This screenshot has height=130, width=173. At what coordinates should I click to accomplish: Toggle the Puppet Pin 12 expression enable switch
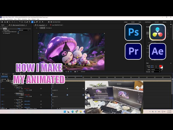point(26,90)
